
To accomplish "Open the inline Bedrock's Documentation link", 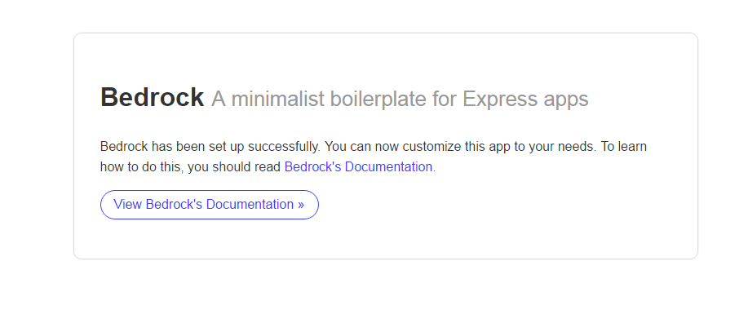I will coord(360,167).
